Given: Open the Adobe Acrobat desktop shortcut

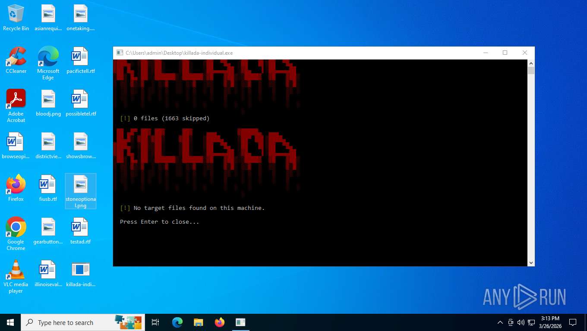Looking at the screenshot, I should click(16, 106).
